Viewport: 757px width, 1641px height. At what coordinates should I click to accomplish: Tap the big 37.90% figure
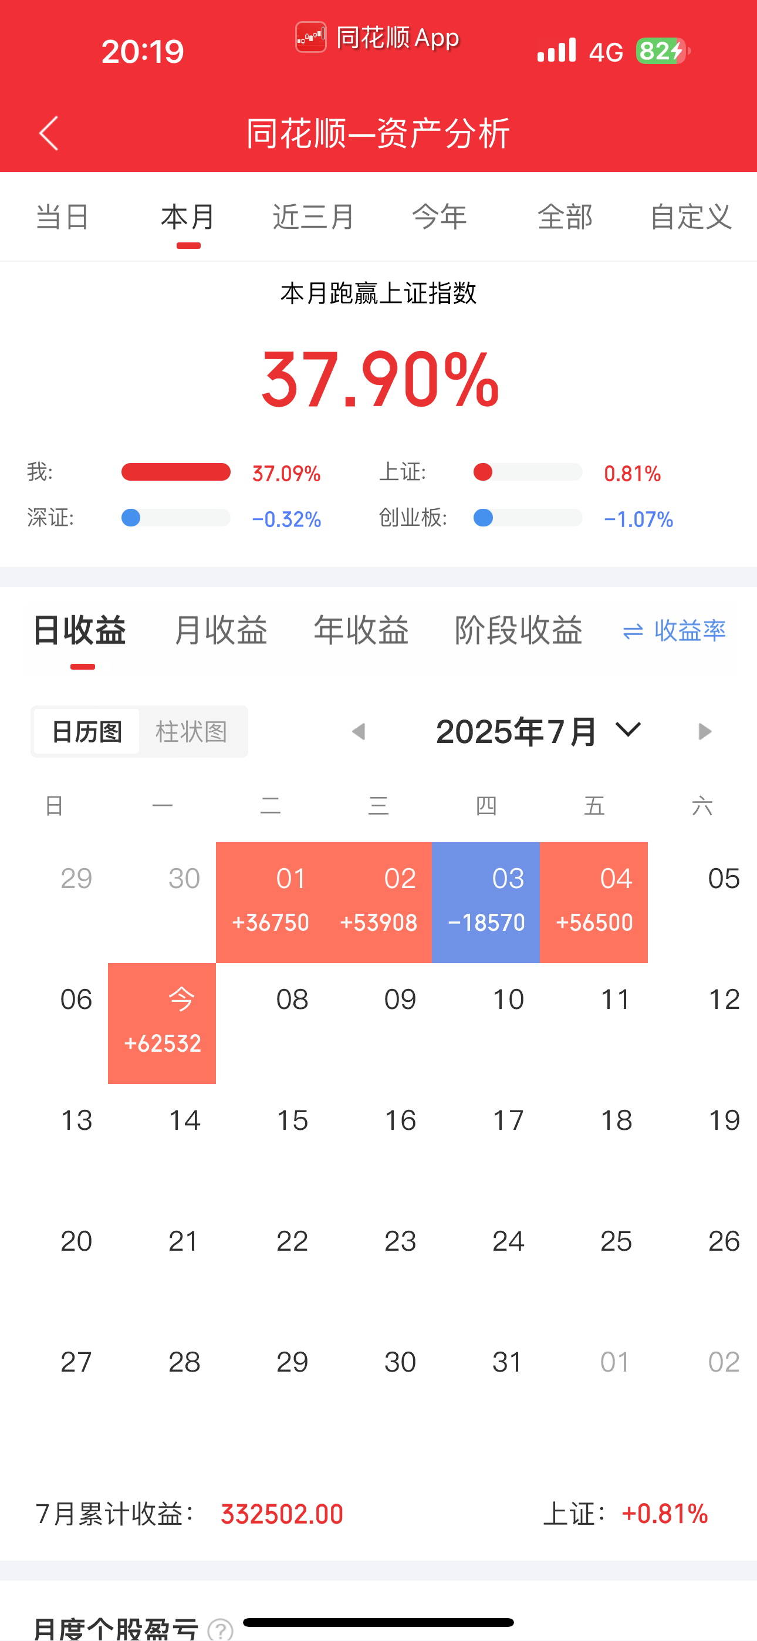click(380, 380)
